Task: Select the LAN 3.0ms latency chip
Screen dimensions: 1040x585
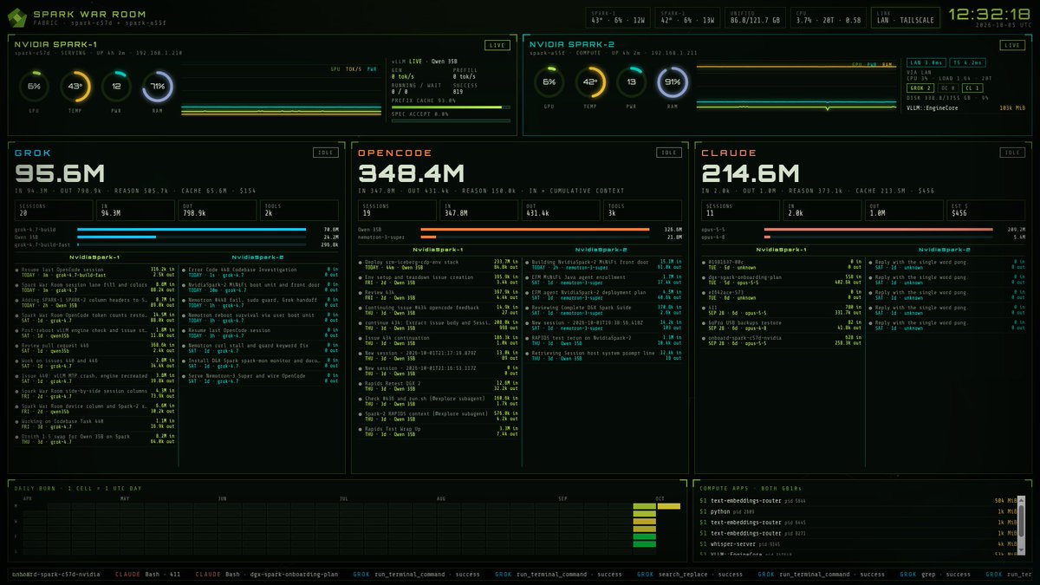Action: click(926, 62)
